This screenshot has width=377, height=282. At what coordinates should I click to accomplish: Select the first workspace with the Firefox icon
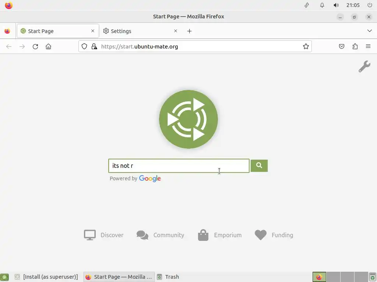pos(319,277)
